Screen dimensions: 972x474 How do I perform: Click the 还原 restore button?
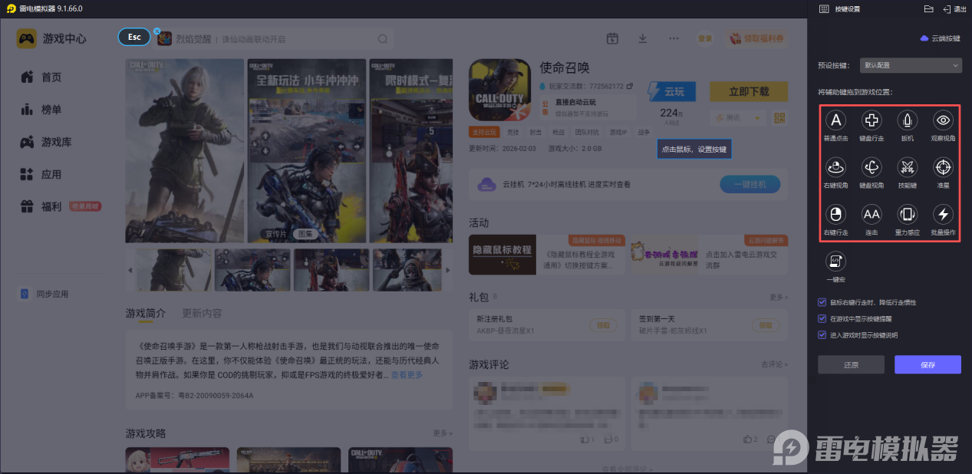[851, 364]
